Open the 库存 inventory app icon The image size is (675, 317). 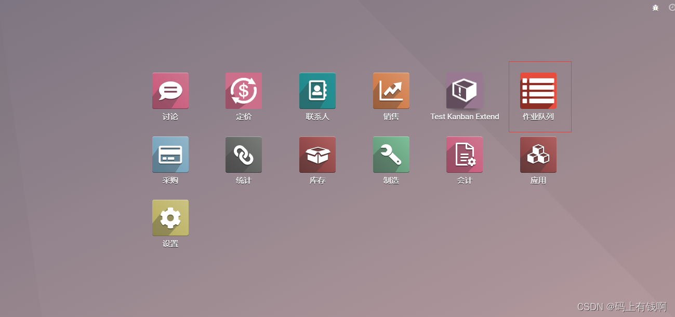click(x=317, y=155)
